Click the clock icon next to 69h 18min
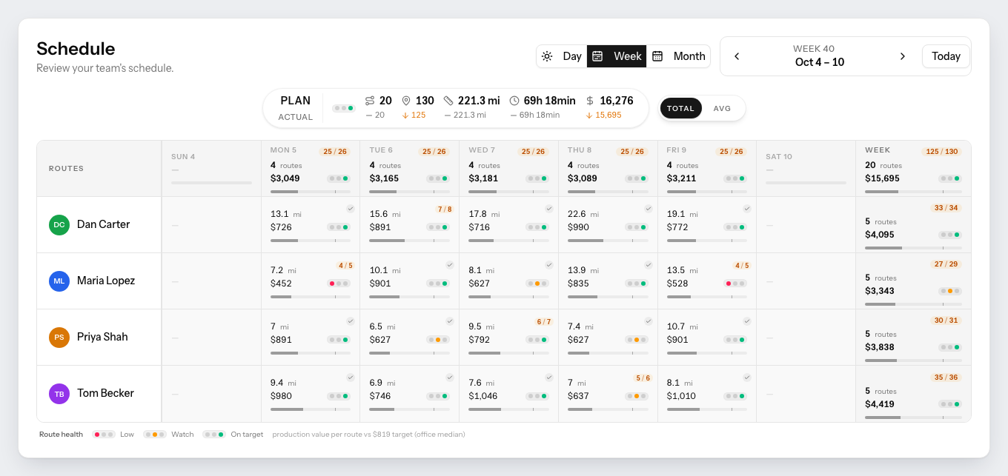1008x476 pixels. pyautogui.click(x=514, y=101)
